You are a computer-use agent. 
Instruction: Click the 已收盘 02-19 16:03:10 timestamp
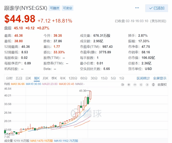click(141, 21)
